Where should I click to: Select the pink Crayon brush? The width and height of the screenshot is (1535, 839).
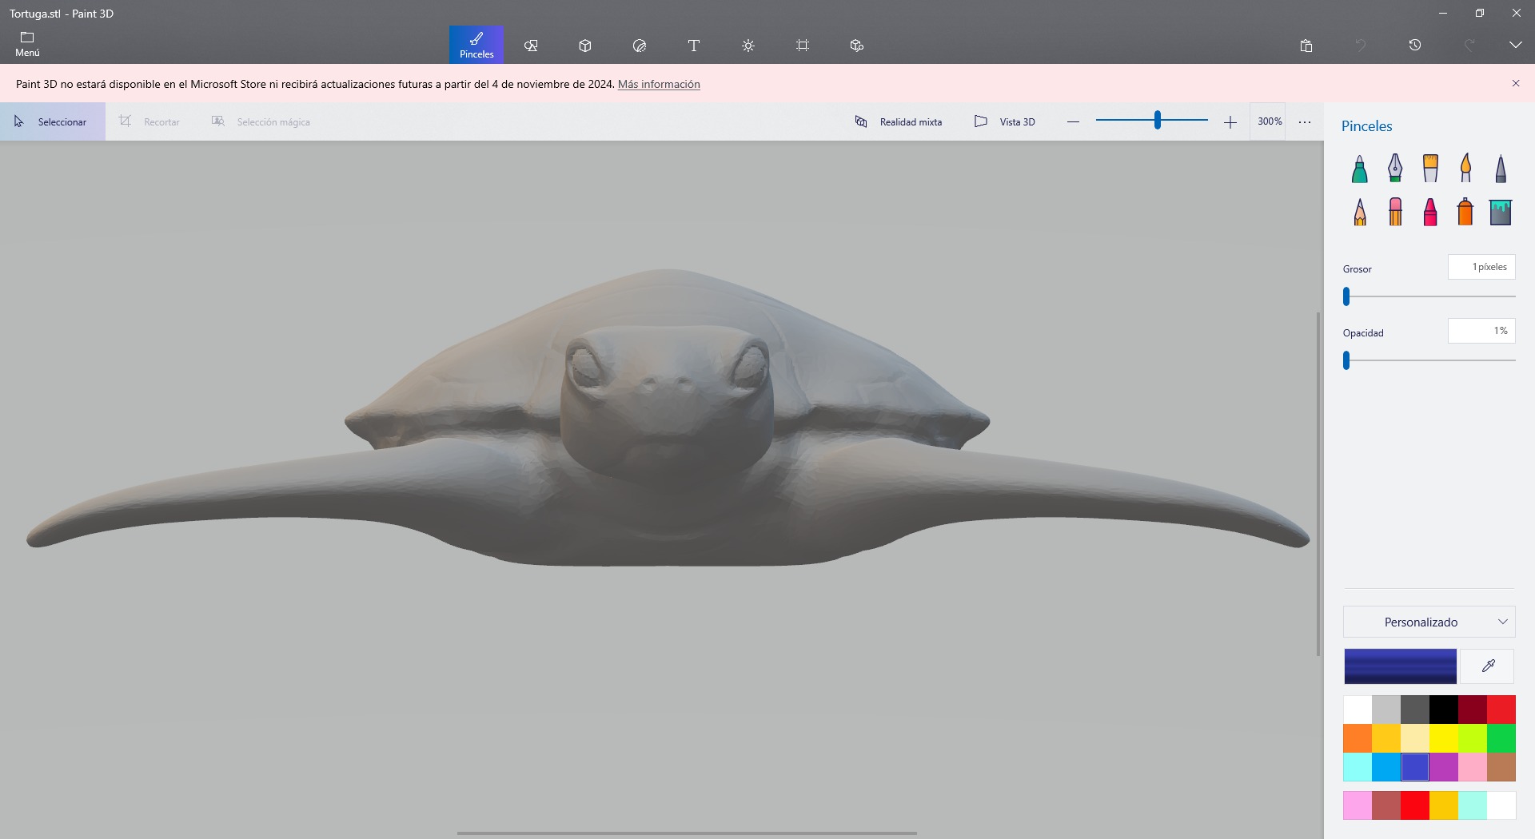(1430, 212)
